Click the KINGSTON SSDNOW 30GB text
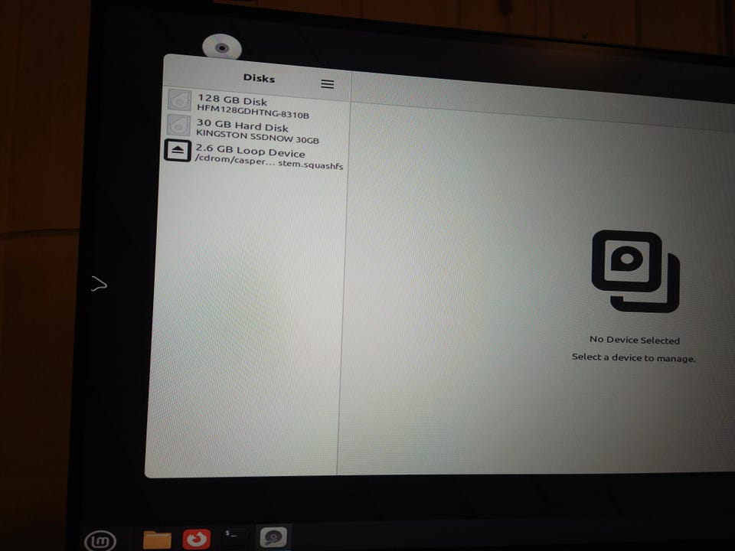Image resolution: width=735 pixels, height=551 pixels. (x=257, y=136)
